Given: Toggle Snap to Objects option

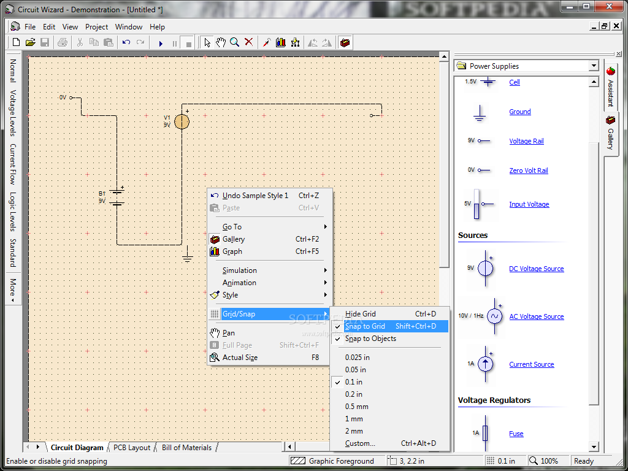Looking at the screenshot, I should (389, 339).
